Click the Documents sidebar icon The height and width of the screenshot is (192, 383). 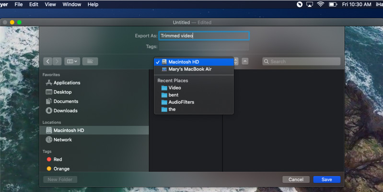pyautogui.click(x=49, y=101)
